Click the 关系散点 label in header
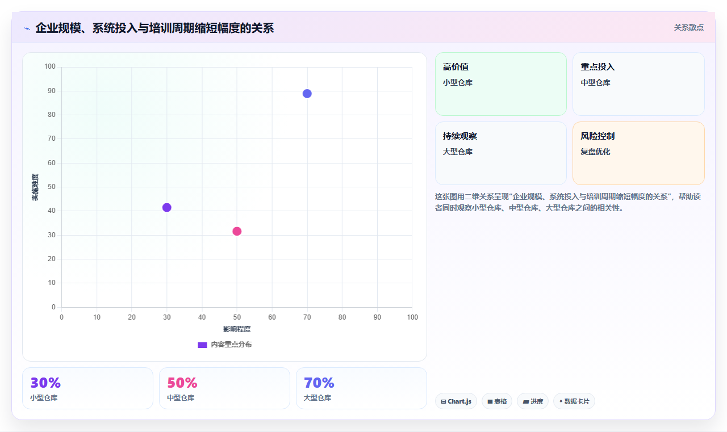727x432 pixels. 688,27
